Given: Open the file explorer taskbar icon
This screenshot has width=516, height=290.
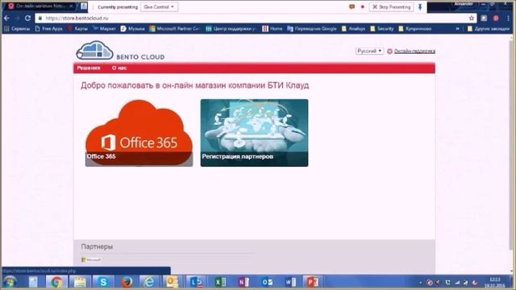Looking at the screenshot, I should [x=79, y=282].
